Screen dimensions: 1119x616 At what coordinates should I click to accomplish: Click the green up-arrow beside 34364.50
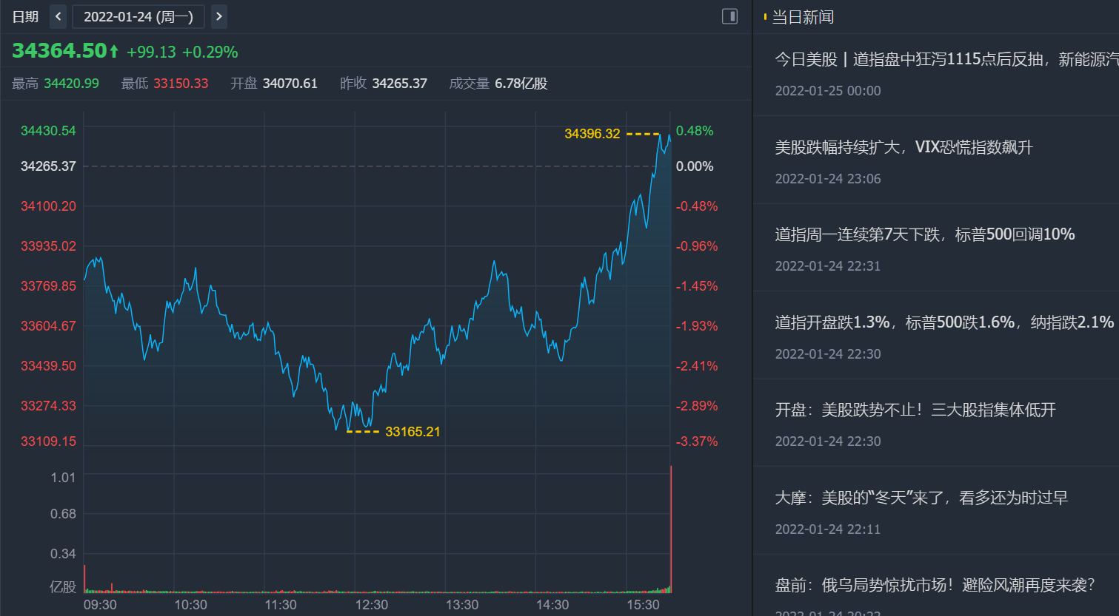click(x=114, y=51)
